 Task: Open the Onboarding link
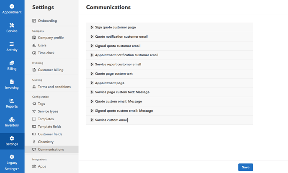tap(47, 21)
